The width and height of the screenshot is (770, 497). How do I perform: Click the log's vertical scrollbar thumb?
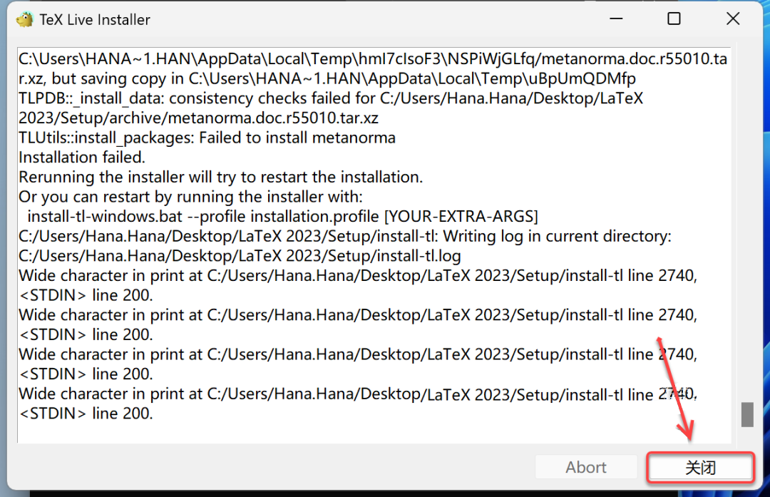click(746, 414)
